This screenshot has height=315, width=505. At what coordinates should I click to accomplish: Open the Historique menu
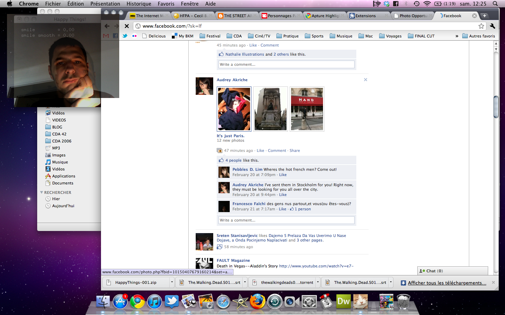pyautogui.click(x=139, y=4)
